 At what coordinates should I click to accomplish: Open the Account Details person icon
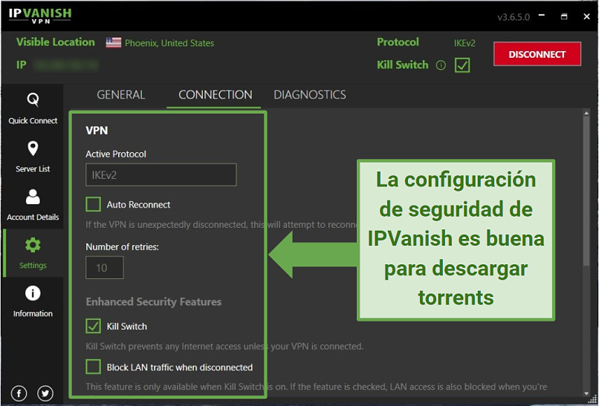click(33, 197)
